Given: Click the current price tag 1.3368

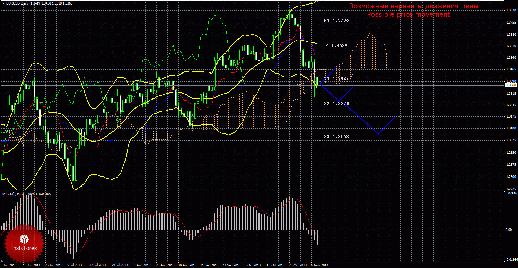Looking at the screenshot, I should (511, 85).
